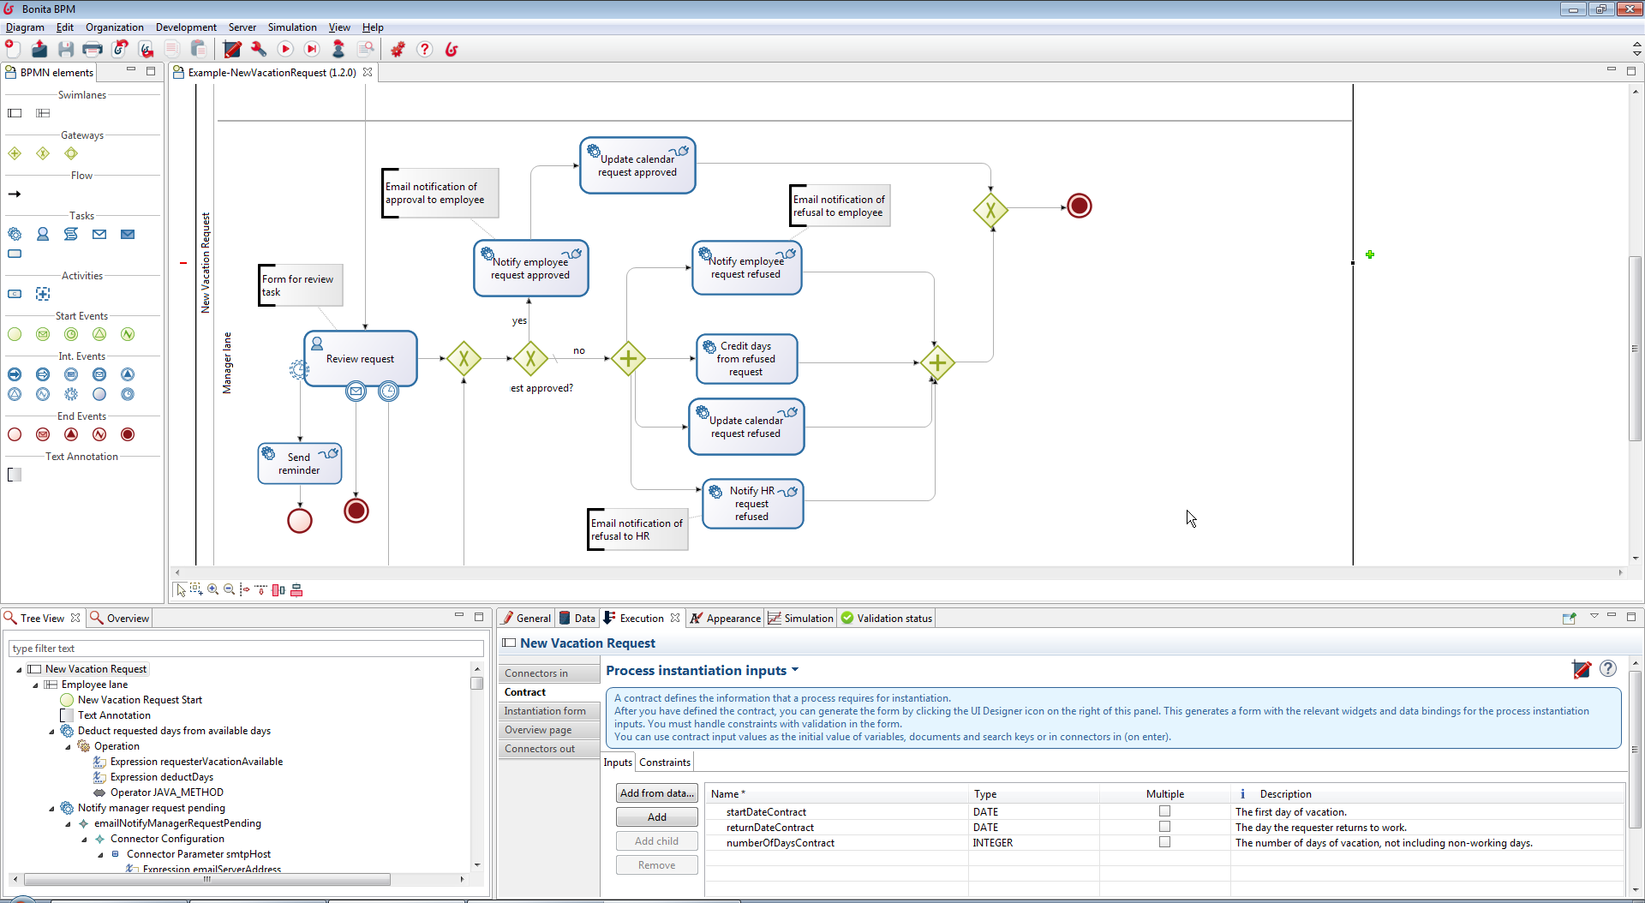
Task: Select the Operator JAVA_METHOD tree item
Action: 159,792
